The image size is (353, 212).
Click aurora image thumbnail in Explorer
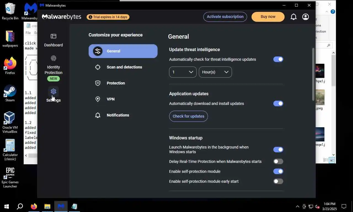pos(320,71)
